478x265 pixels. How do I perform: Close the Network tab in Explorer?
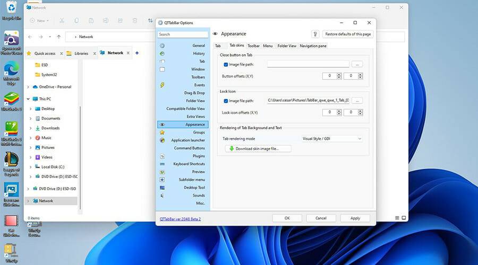128,53
